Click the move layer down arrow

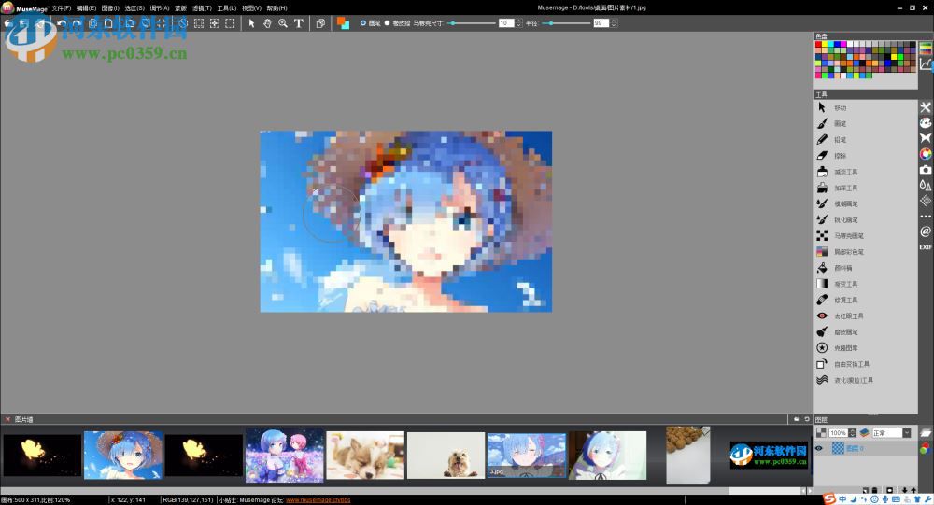point(905,491)
